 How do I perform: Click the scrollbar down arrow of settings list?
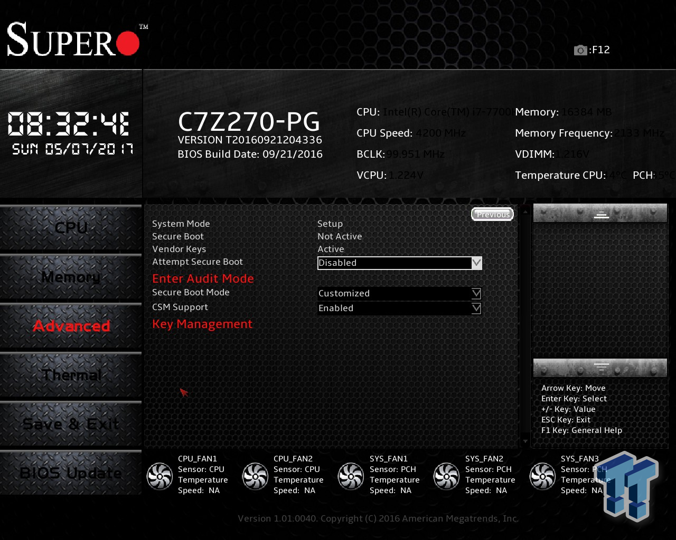point(525,441)
